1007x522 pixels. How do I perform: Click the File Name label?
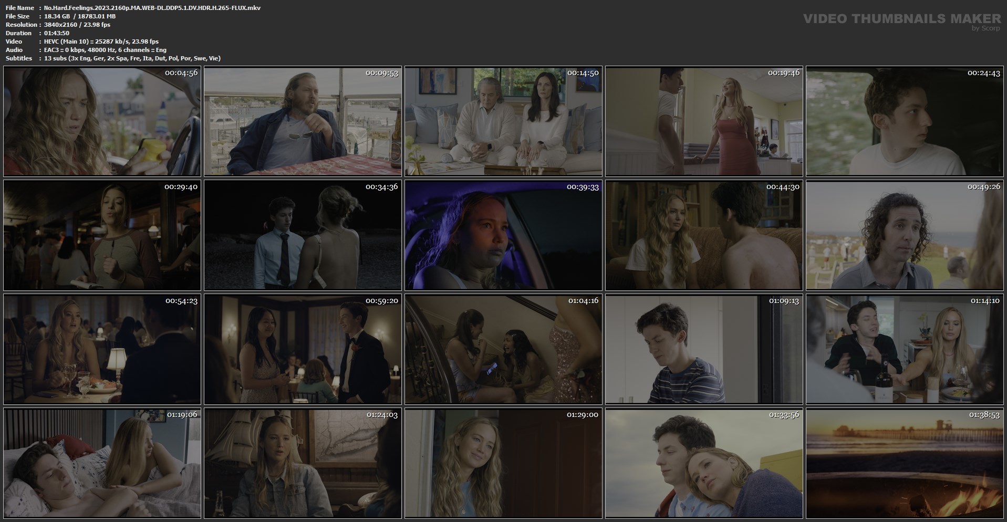click(x=20, y=8)
